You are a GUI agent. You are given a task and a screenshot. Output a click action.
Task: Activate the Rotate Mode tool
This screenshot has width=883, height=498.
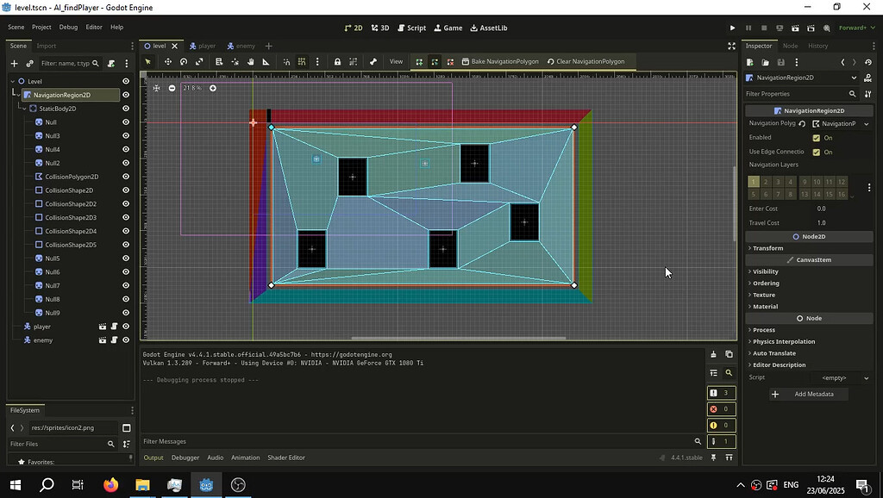pos(184,61)
